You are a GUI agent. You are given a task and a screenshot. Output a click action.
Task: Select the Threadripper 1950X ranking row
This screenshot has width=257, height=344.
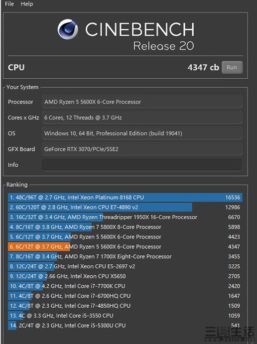(x=125, y=217)
